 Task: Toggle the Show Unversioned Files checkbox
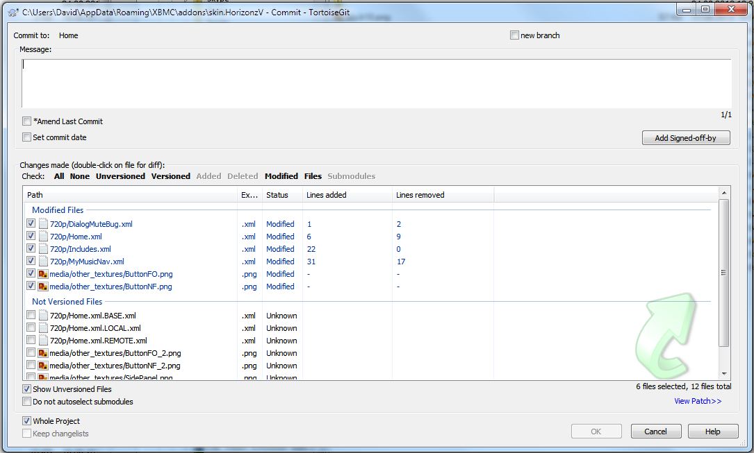coord(27,388)
